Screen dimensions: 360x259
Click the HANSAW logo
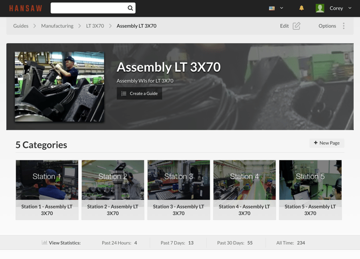[x=25, y=8]
